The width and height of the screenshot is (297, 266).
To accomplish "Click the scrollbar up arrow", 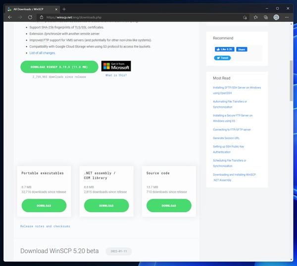I will click(x=291, y=24).
